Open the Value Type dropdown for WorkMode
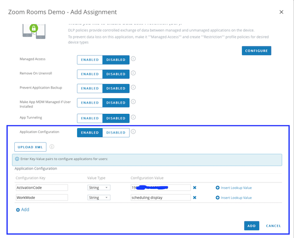The width and height of the screenshot is (294, 238). pyautogui.click(x=99, y=198)
